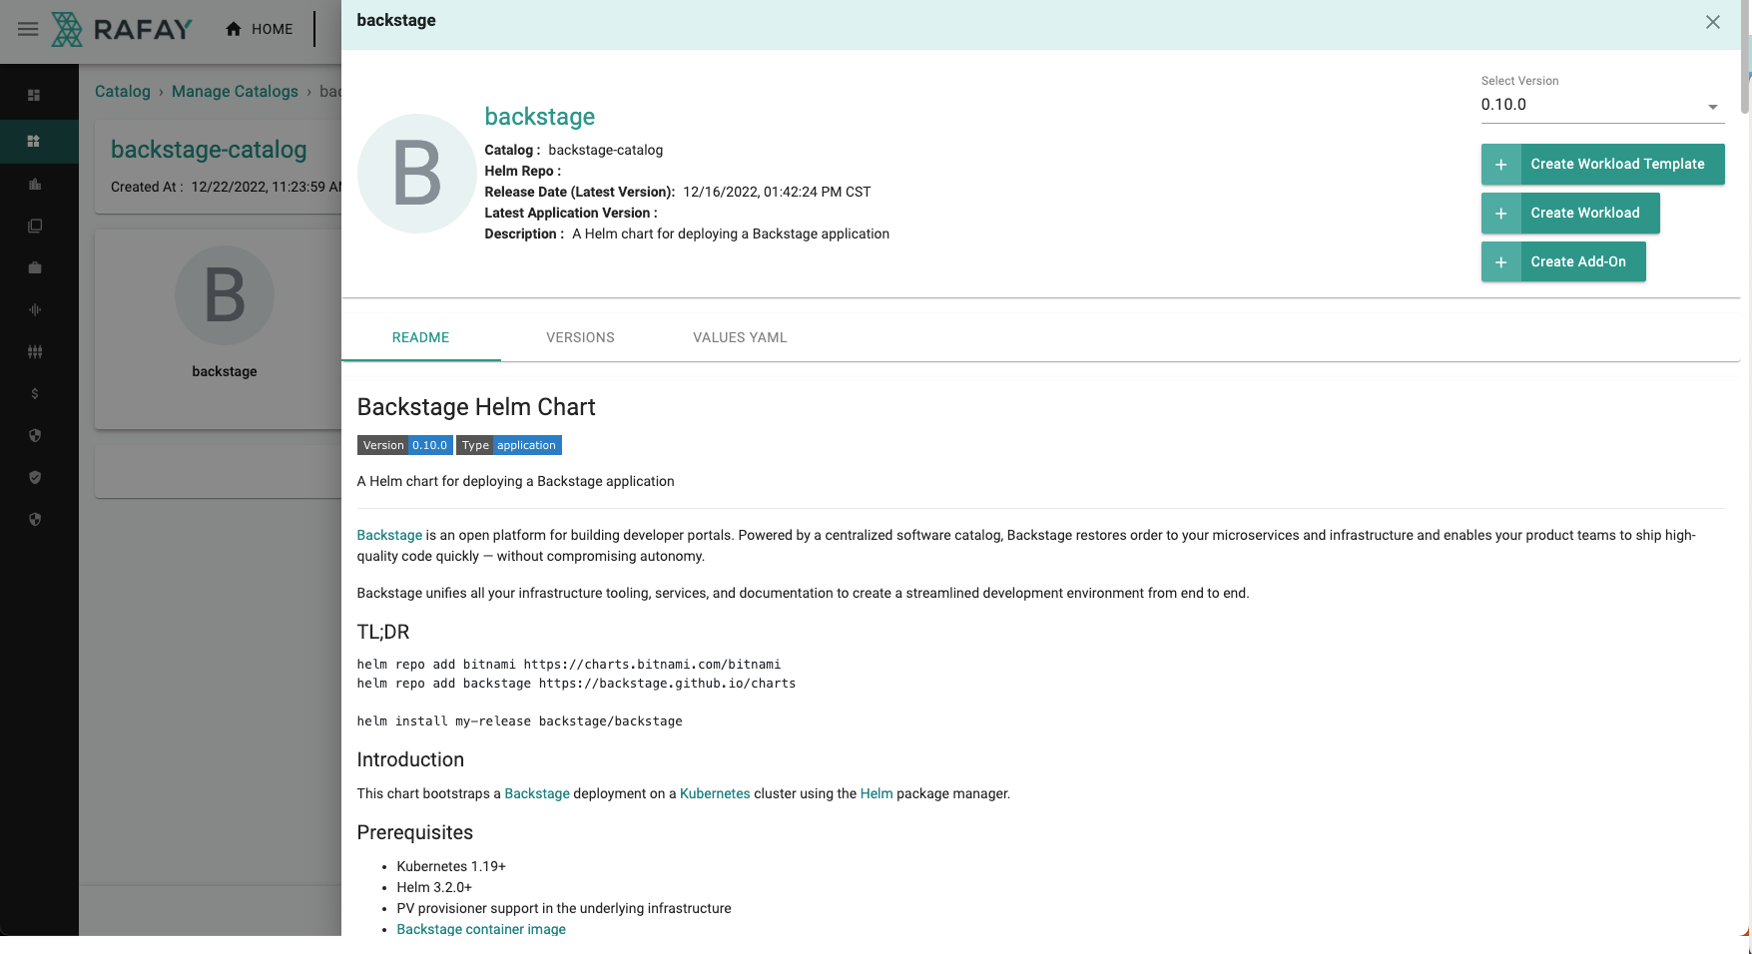Open the hamburger menu
Viewport: 1752px width, 954px height.
[28, 29]
